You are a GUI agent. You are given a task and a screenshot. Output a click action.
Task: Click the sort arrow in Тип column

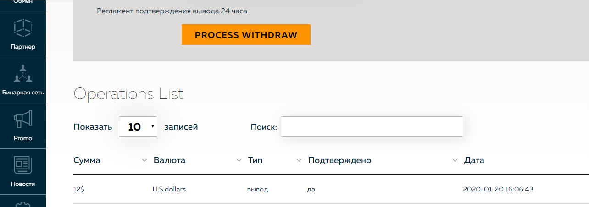pos(299,160)
